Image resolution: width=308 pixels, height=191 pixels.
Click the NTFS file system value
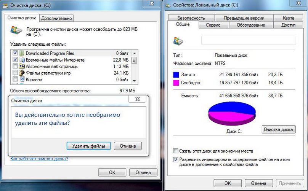(x=220, y=63)
